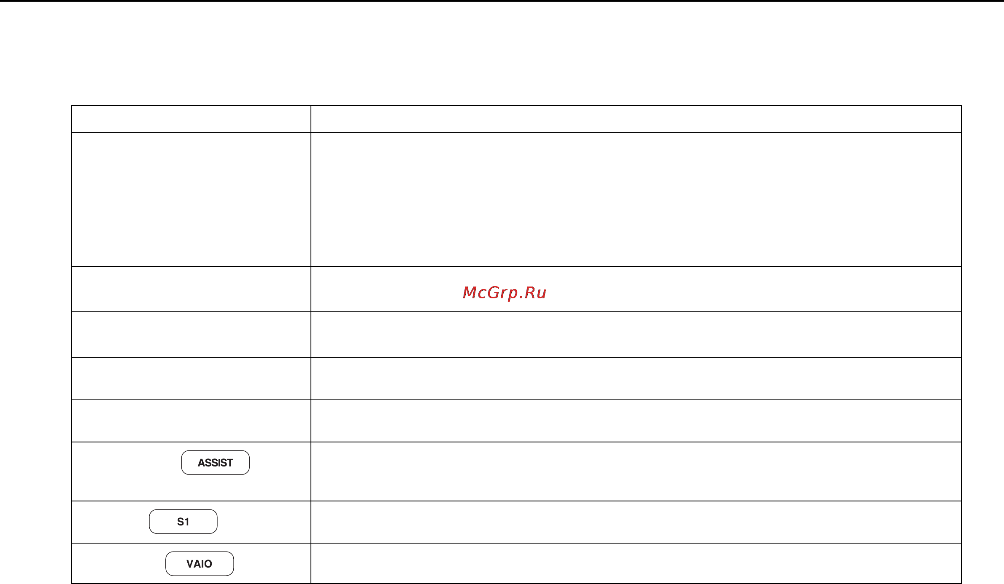Click the left cell beside the McGrp.Ru row
The image size is (1004, 584).
coord(191,289)
